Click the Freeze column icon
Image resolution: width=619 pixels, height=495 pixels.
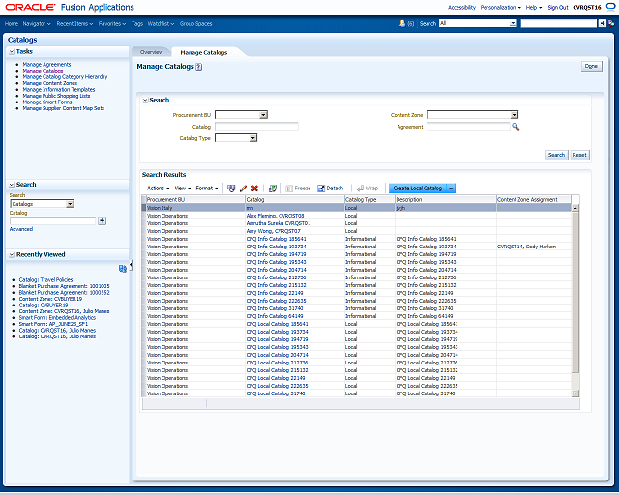click(298, 189)
